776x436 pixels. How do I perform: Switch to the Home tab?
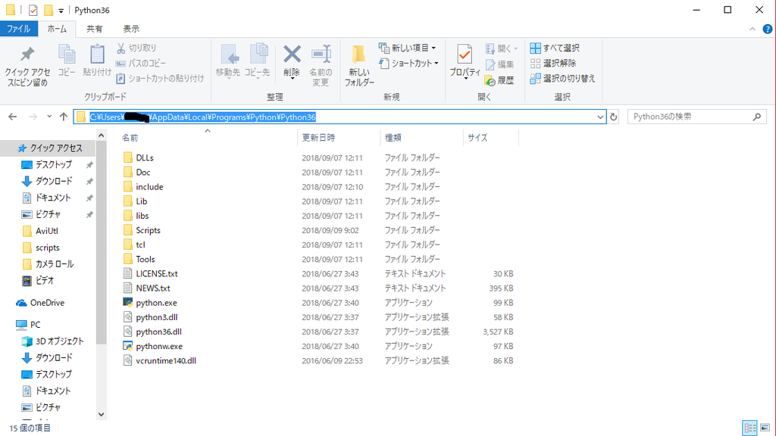pos(57,29)
